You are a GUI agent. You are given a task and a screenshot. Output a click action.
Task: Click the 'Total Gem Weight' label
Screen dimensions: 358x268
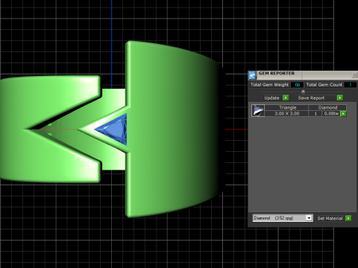[270, 85]
